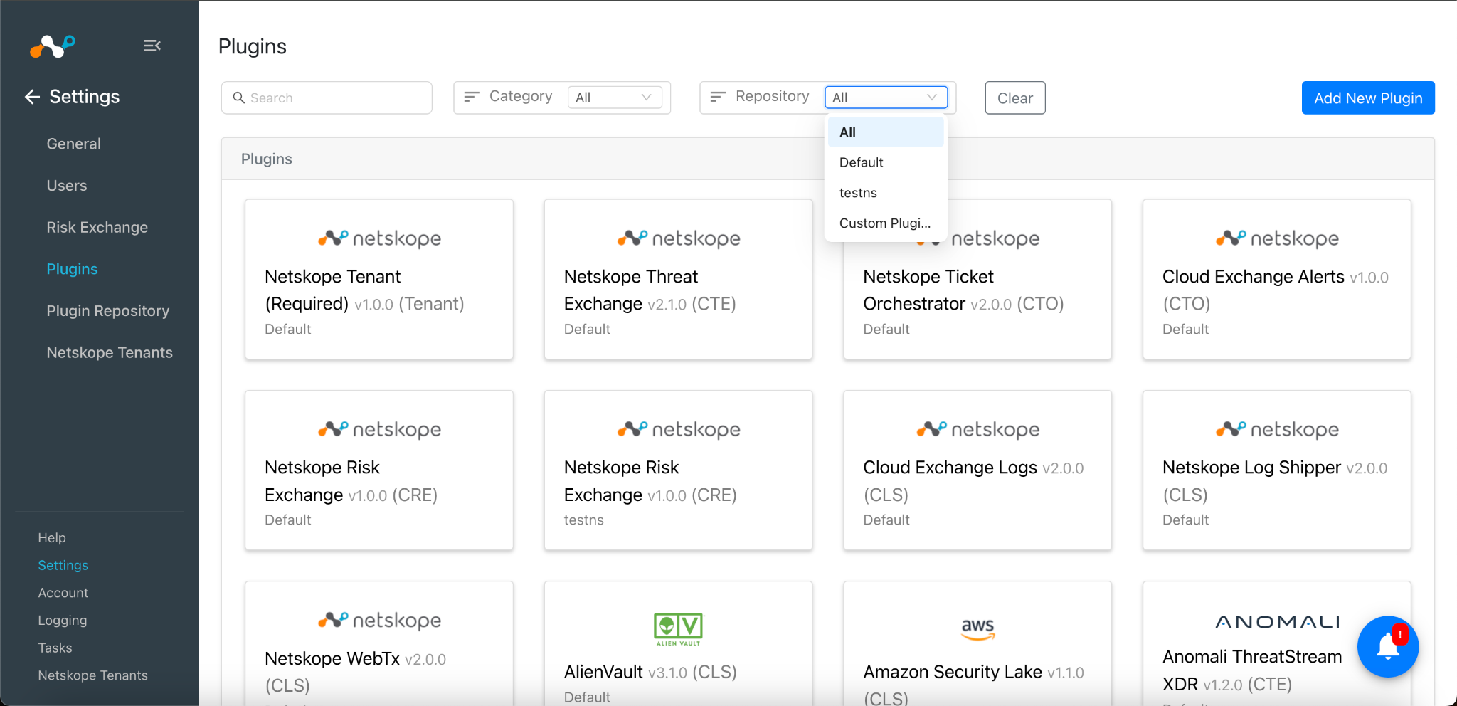Open Help in bottom sidebar
The width and height of the screenshot is (1457, 706).
pos(52,538)
